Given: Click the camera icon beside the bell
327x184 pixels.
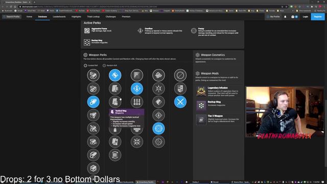Looking at the screenshot, I should click(293, 17).
